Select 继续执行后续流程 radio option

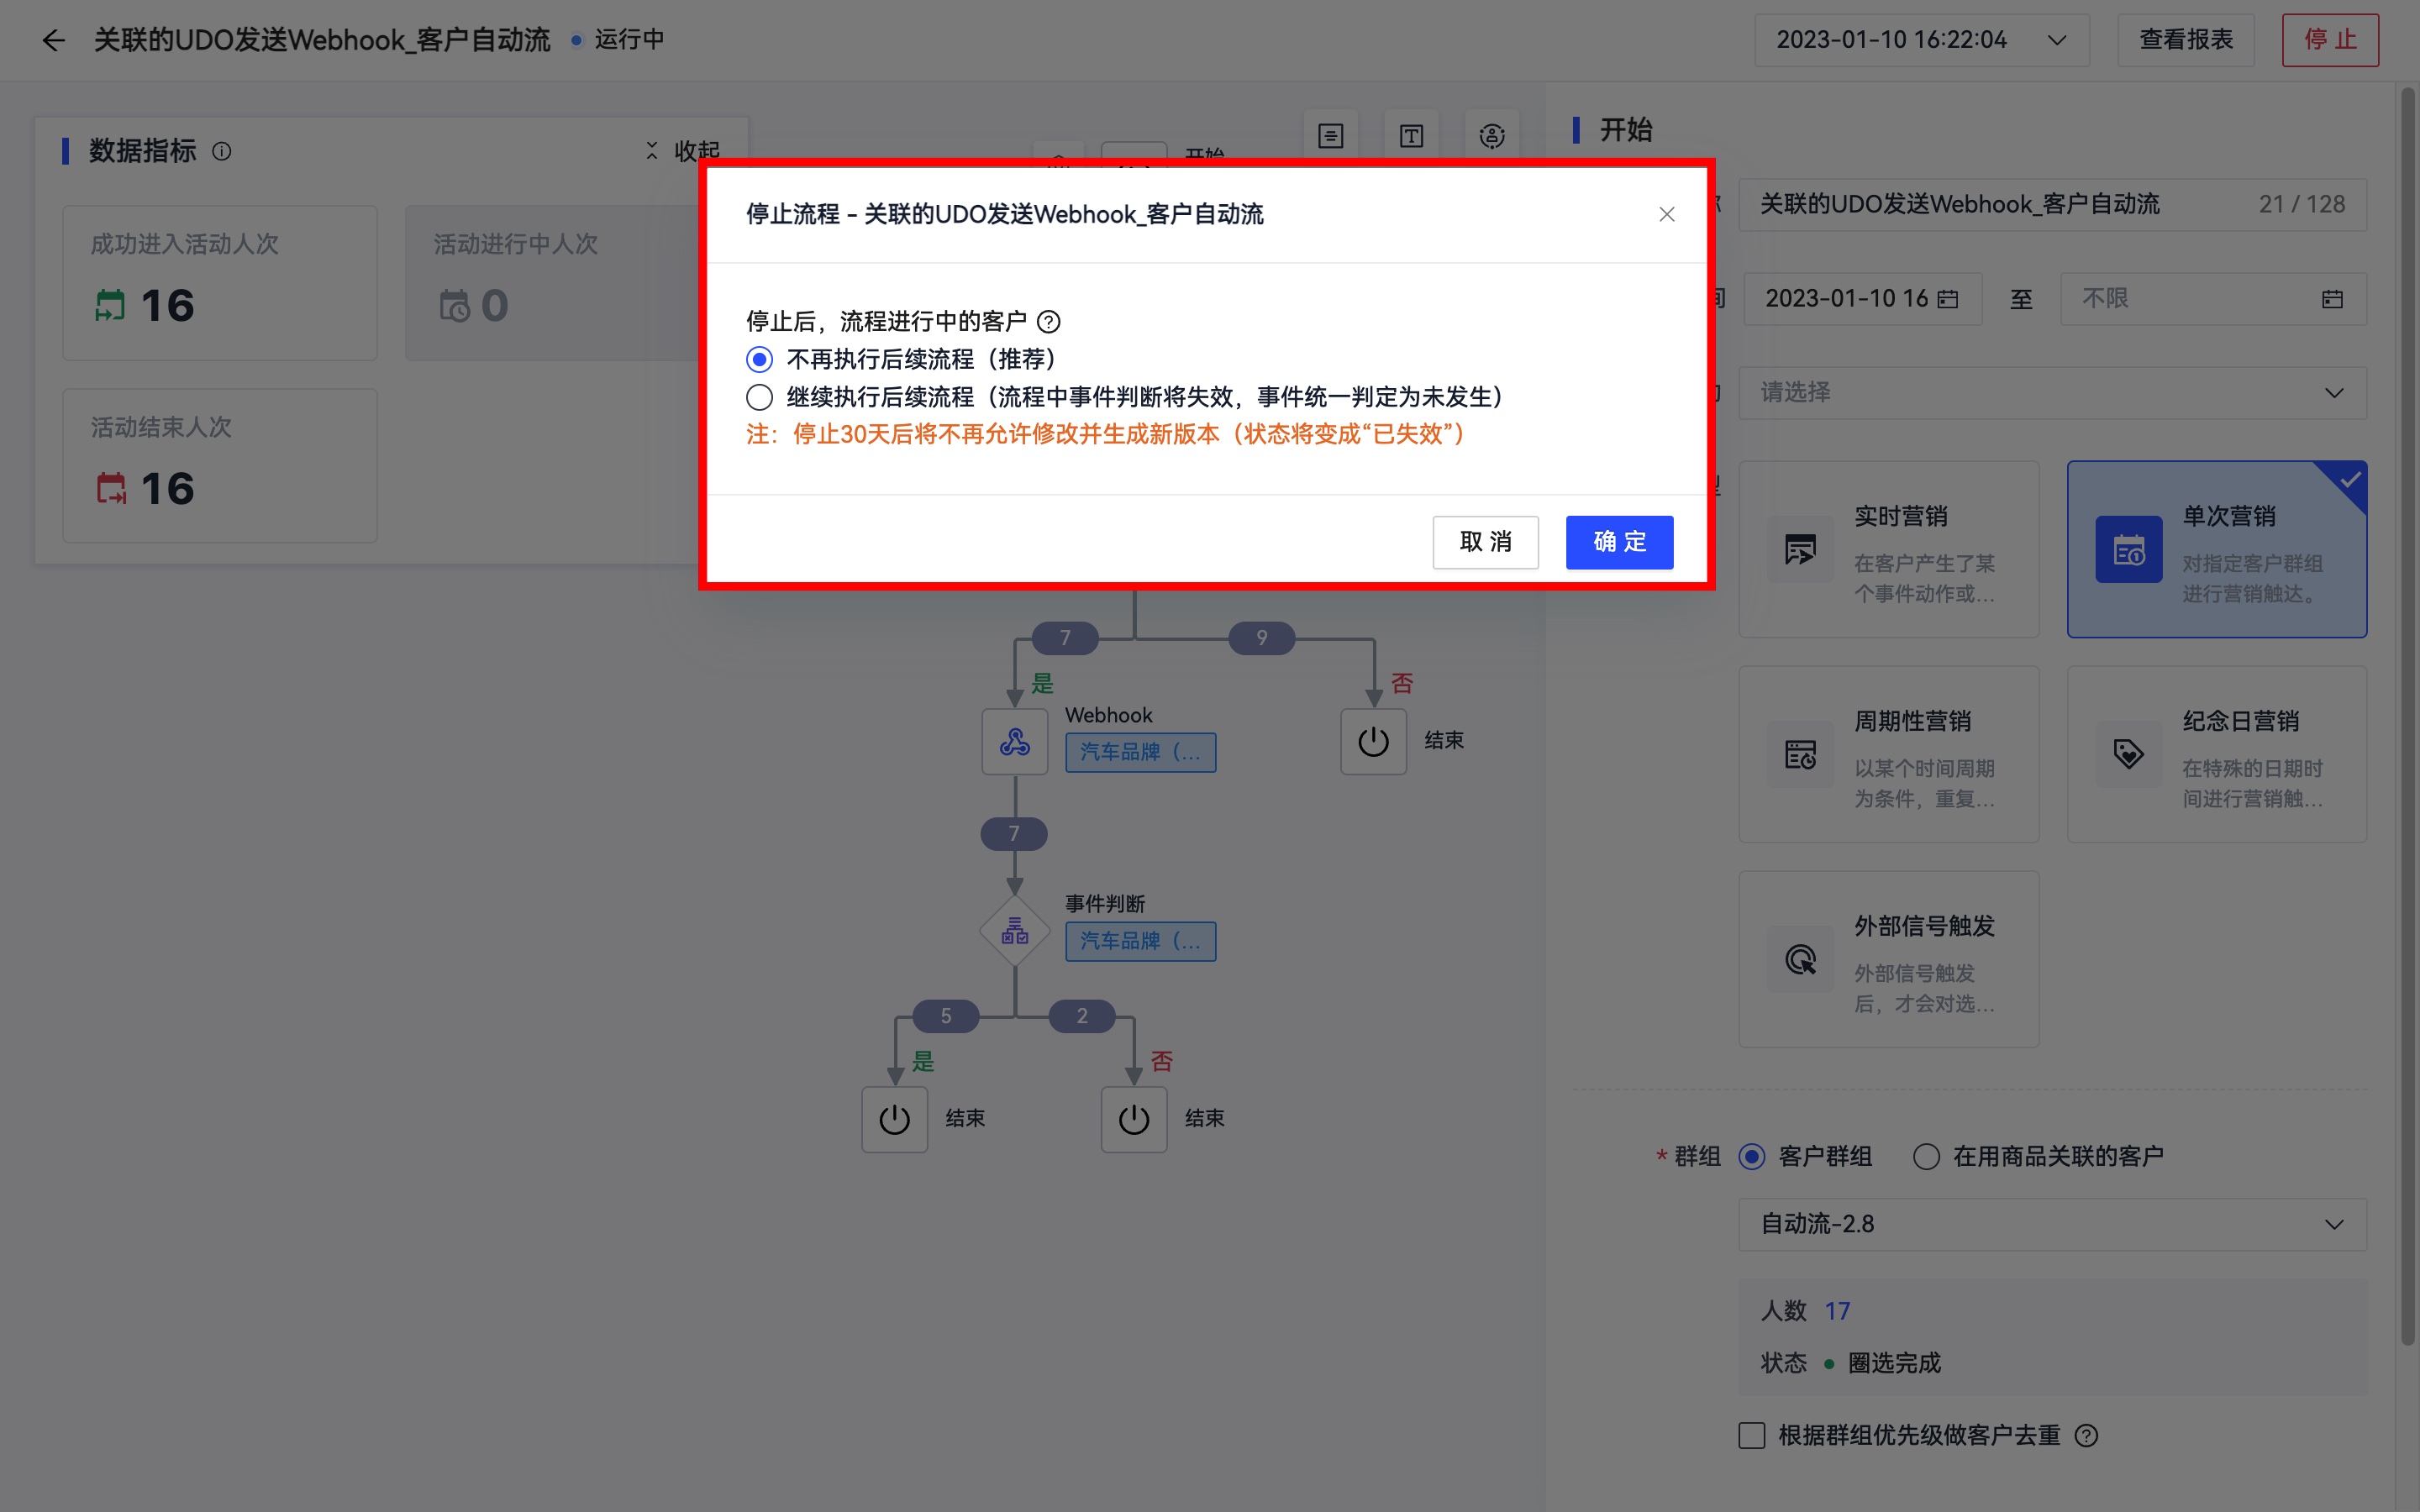pyautogui.click(x=760, y=397)
